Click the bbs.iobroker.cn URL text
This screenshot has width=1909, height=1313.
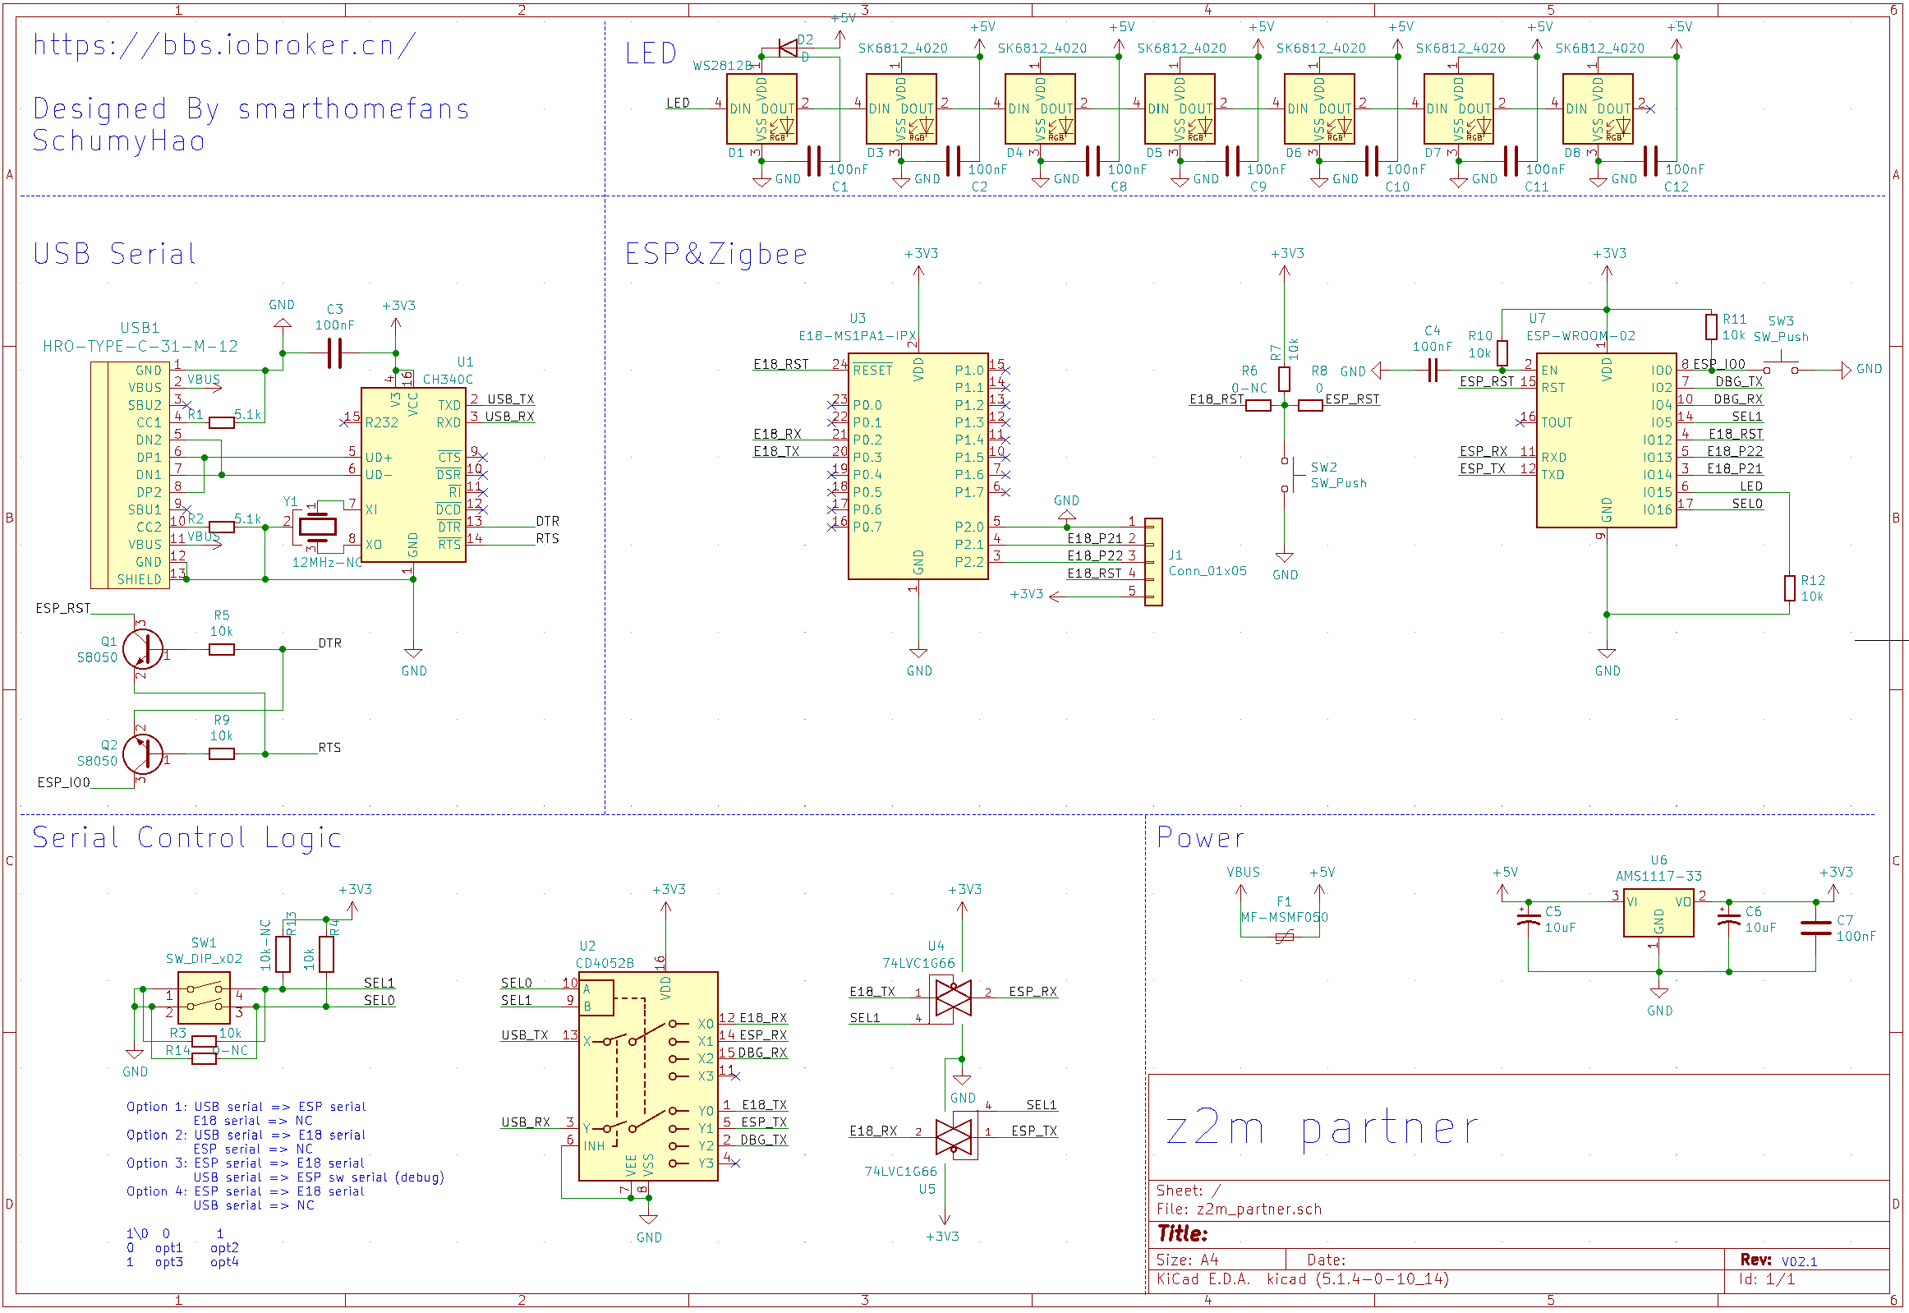click(224, 45)
